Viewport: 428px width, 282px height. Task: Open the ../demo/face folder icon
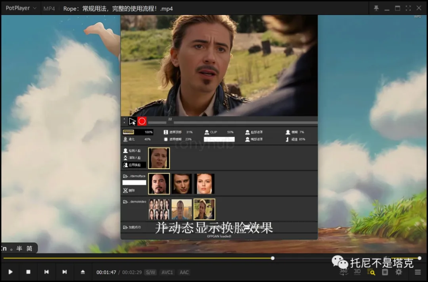click(x=125, y=176)
